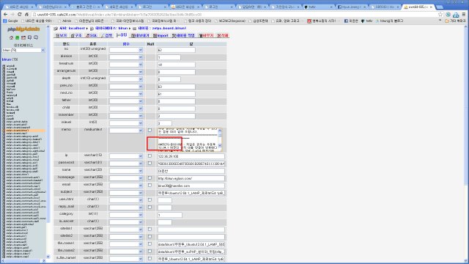Toggle the Null checkbox for ip field
The image size is (469, 264).
click(x=149, y=156)
